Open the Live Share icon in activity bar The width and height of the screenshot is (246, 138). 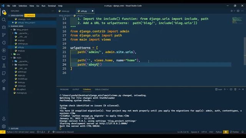pyautogui.click(x=4, y=81)
